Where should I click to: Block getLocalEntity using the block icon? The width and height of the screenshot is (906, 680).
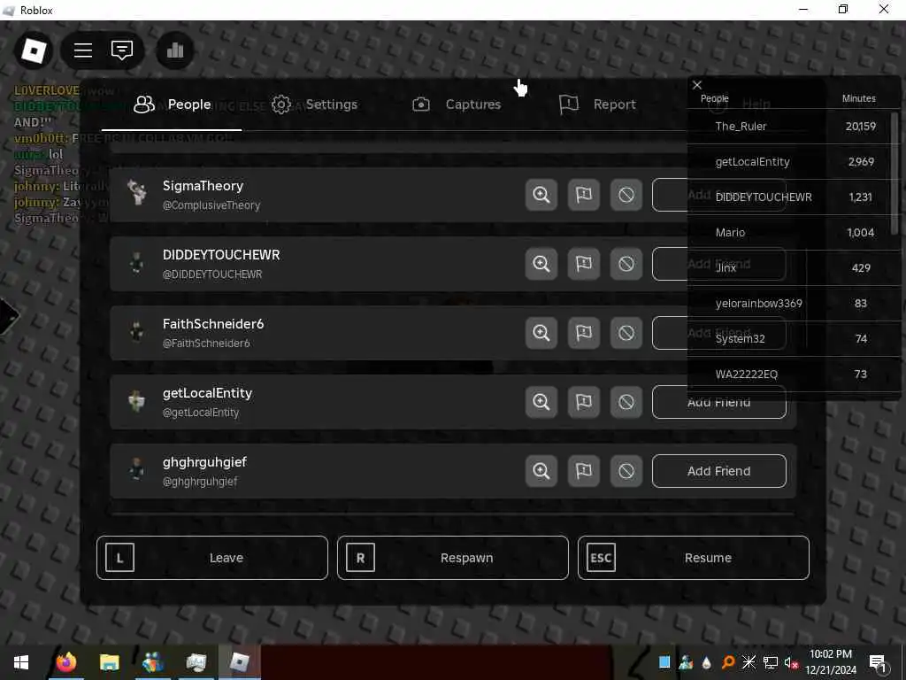(x=626, y=402)
